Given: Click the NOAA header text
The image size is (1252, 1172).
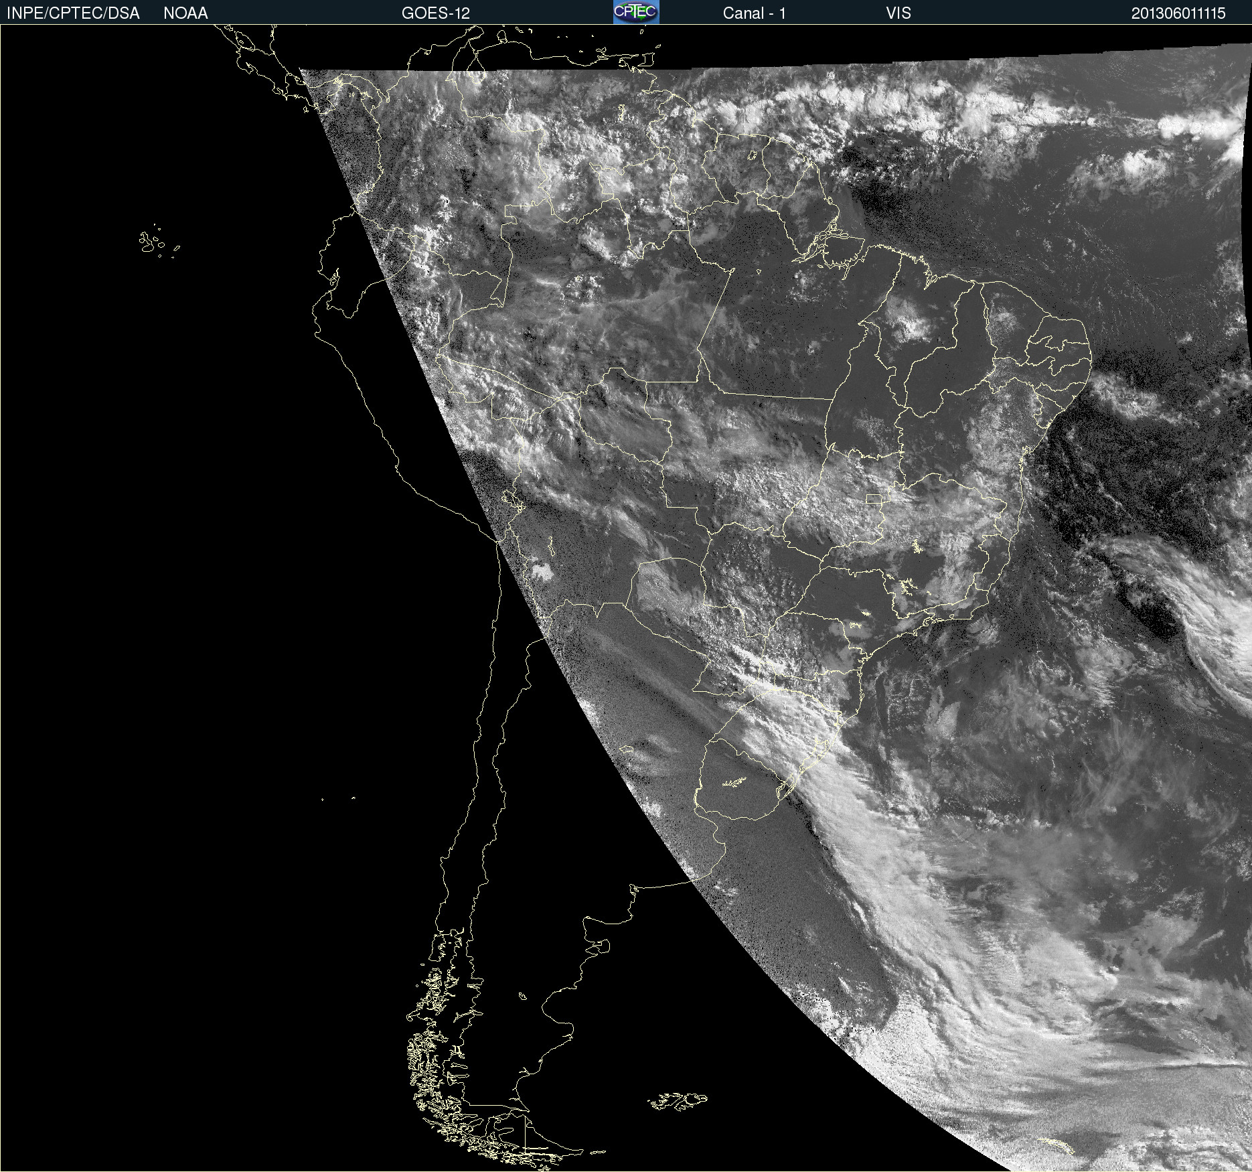Looking at the screenshot, I should tap(185, 13).
